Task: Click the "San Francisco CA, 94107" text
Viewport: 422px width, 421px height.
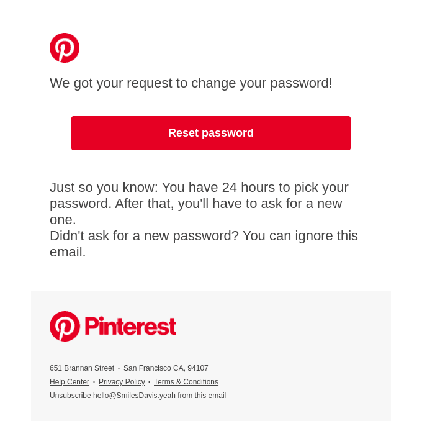Action: [x=166, y=368]
